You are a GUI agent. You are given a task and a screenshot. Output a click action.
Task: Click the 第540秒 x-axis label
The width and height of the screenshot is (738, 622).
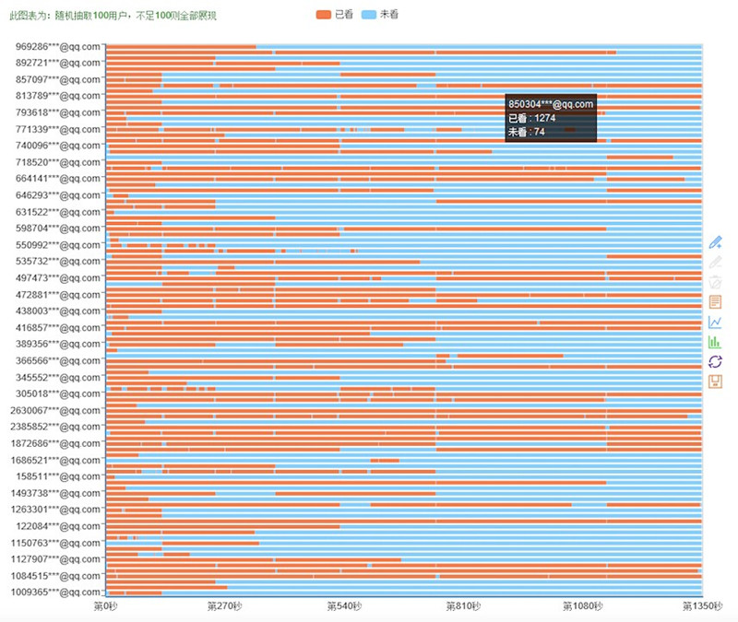pyautogui.click(x=344, y=606)
